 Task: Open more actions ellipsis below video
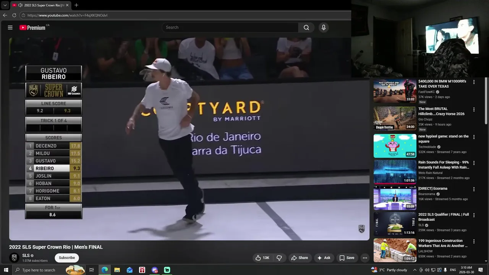[x=365, y=258]
